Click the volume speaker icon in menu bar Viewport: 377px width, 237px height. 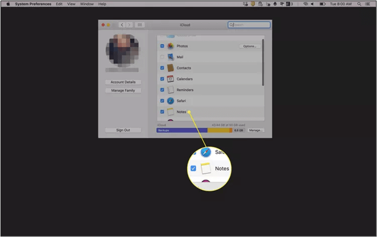coord(312,4)
